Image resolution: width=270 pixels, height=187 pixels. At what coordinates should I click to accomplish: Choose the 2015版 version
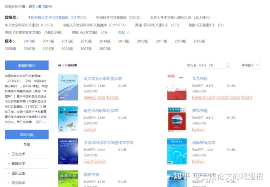coord(86,41)
